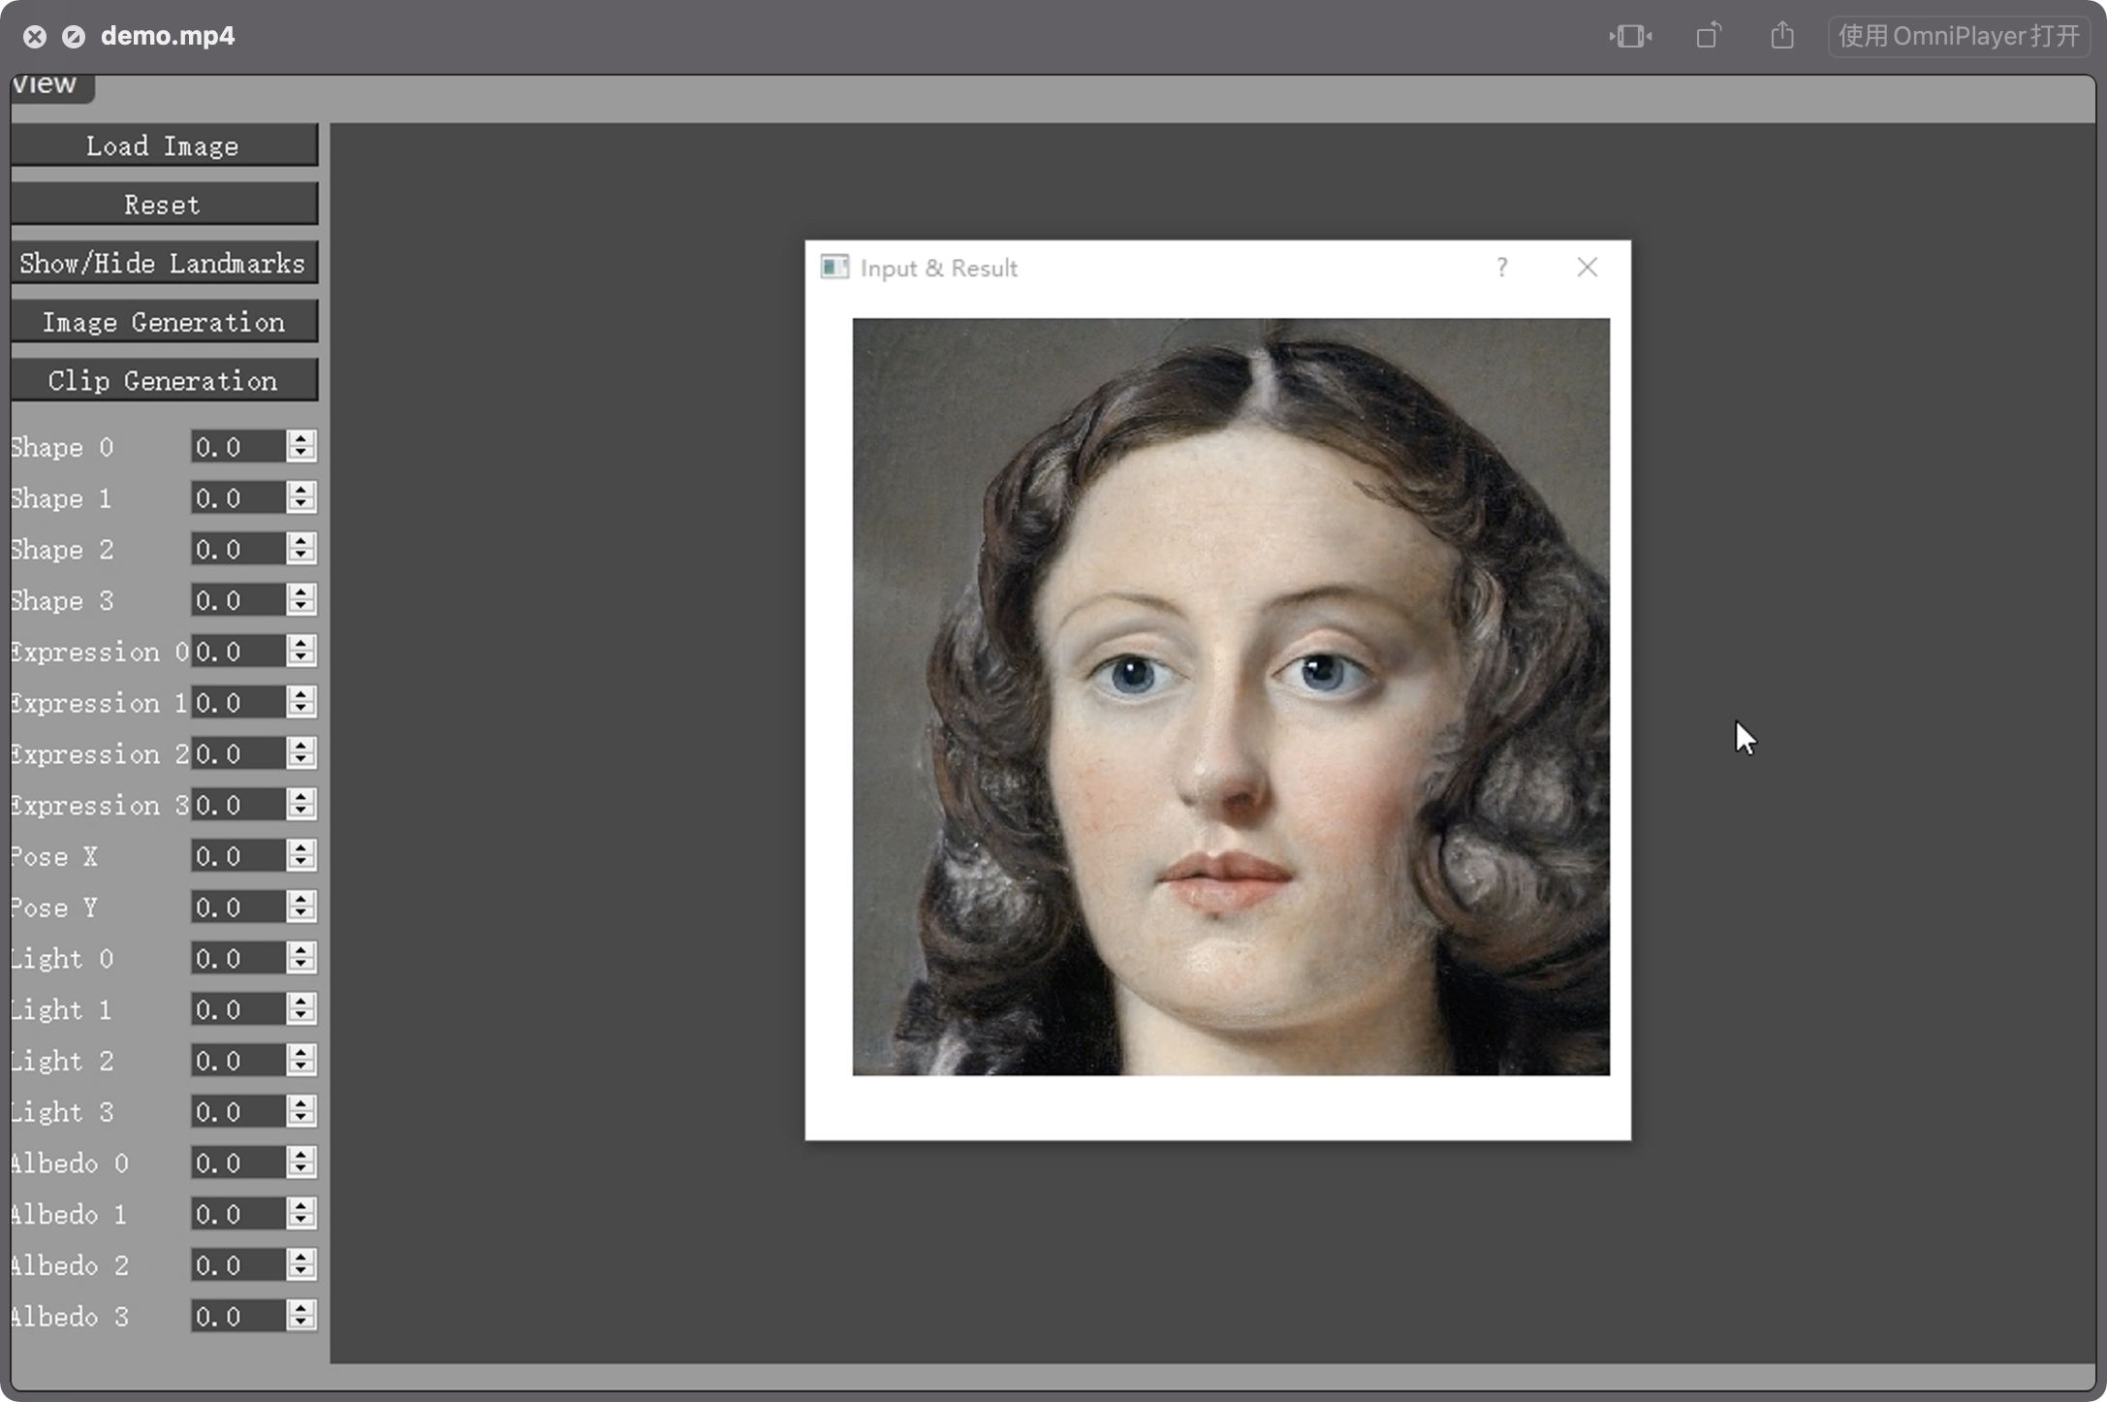Open the View menu
Image resolution: width=2107 pixels, height=1402 pixels.
(x=47, y=85)
